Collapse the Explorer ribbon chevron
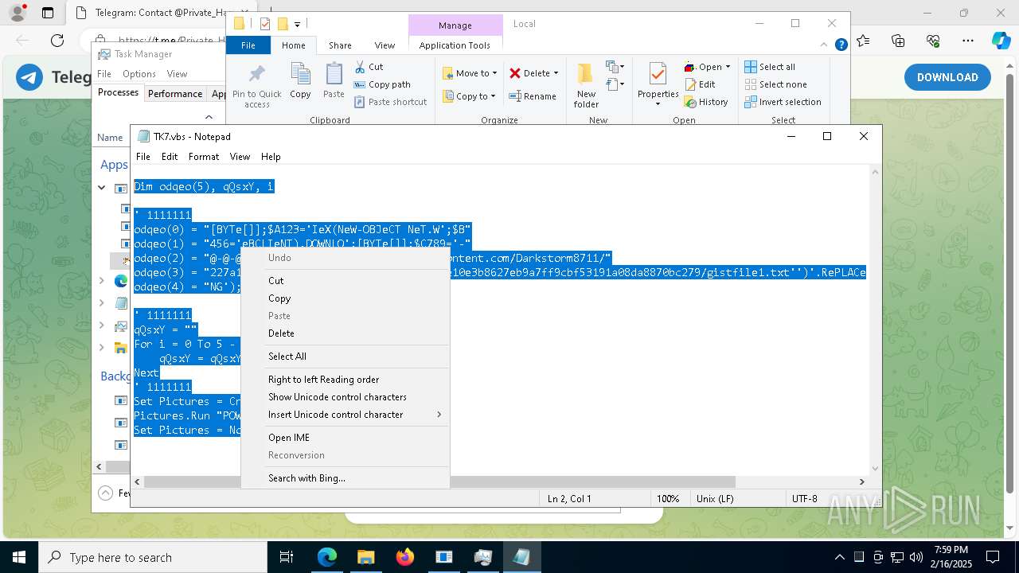The image size is (1019, 573). (x=825, y=45)
